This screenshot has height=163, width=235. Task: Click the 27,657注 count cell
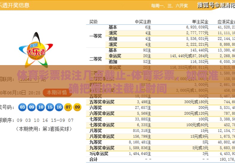click(143, 108)
